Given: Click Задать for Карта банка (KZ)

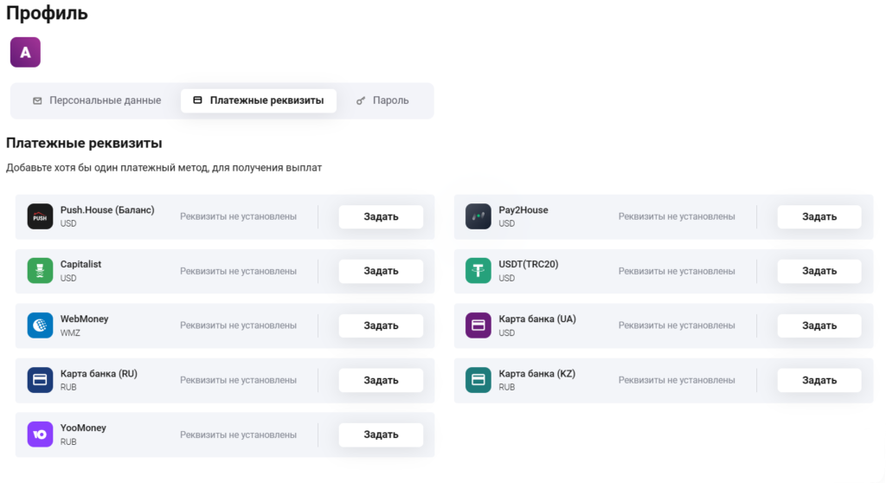Looking at the screenshot, I should (819, 381).
